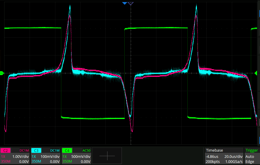Add a new channel with the plus box
260x165 pixels.
107,156
